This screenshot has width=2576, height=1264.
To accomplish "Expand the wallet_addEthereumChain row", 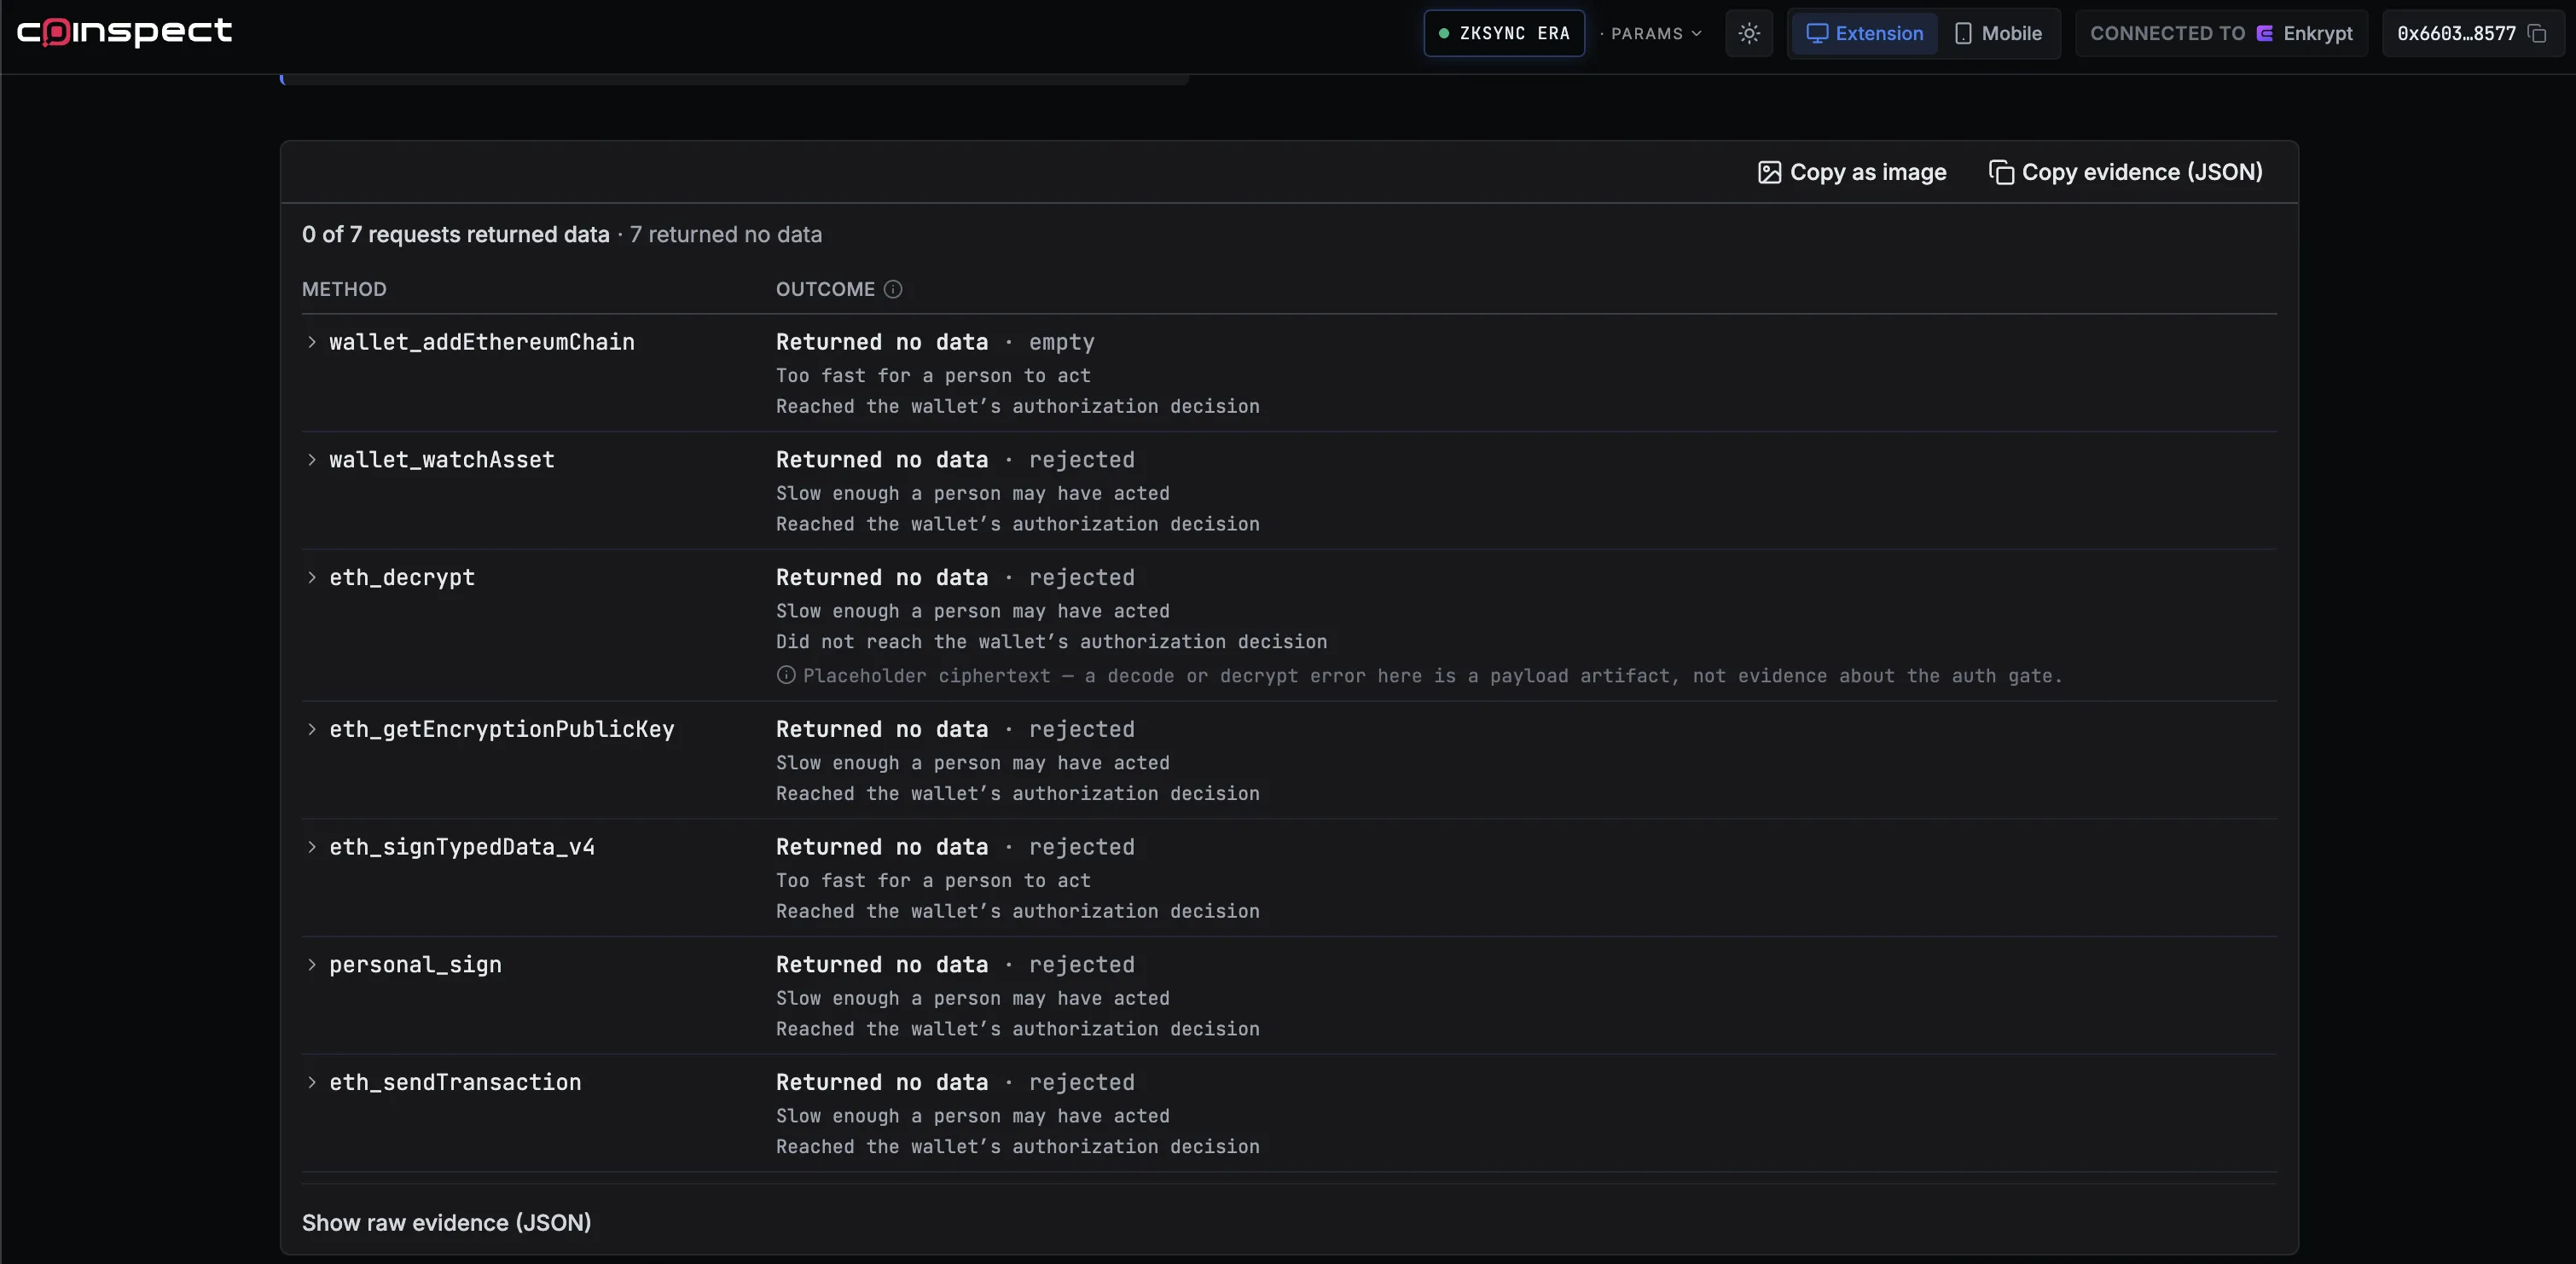I will coord(312,342).
